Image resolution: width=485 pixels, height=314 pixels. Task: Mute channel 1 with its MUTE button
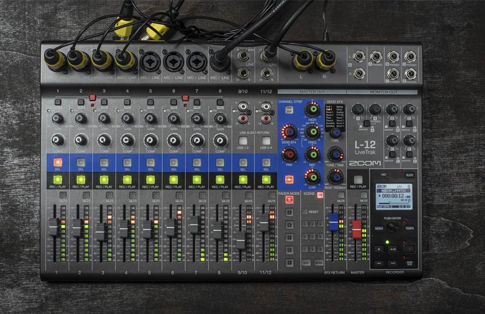click(62, 195)
